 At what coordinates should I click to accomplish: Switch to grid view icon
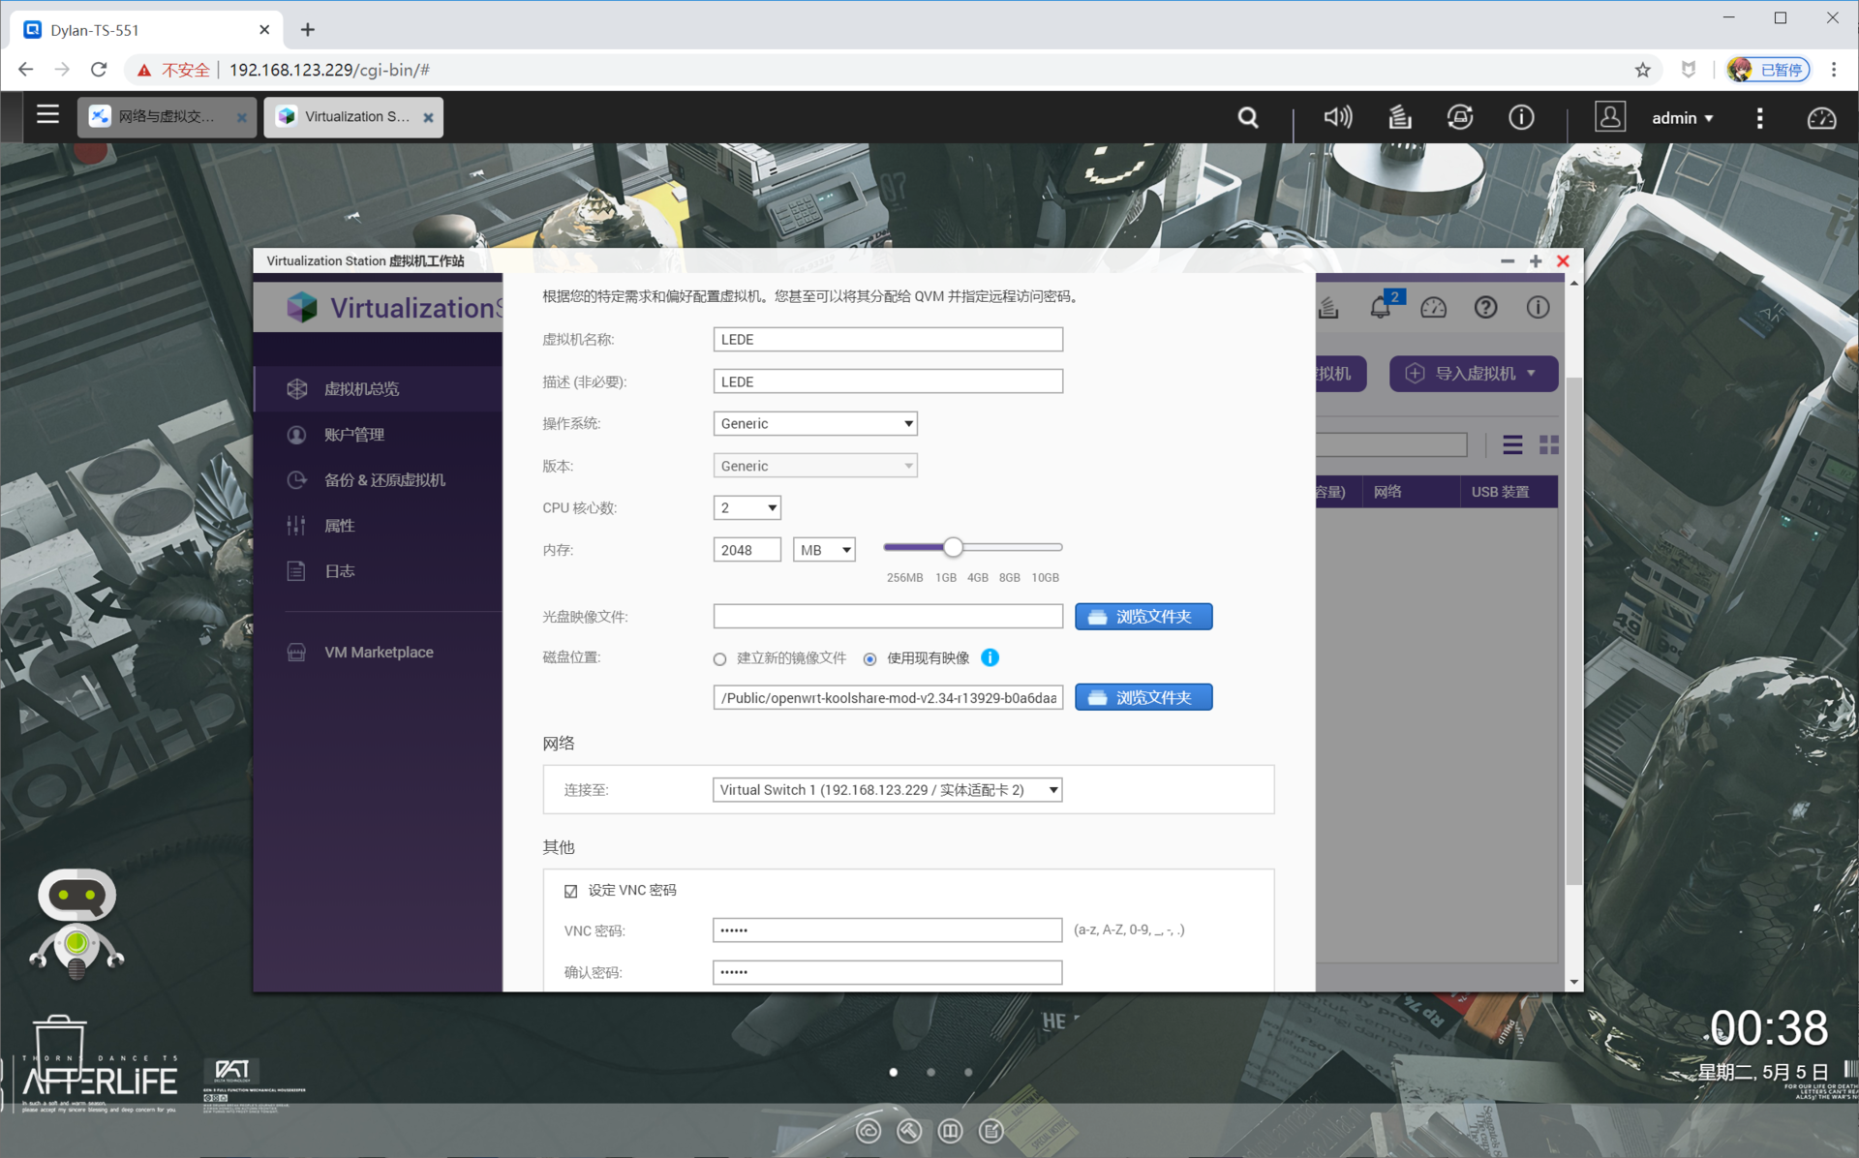tap(1549, 444)
